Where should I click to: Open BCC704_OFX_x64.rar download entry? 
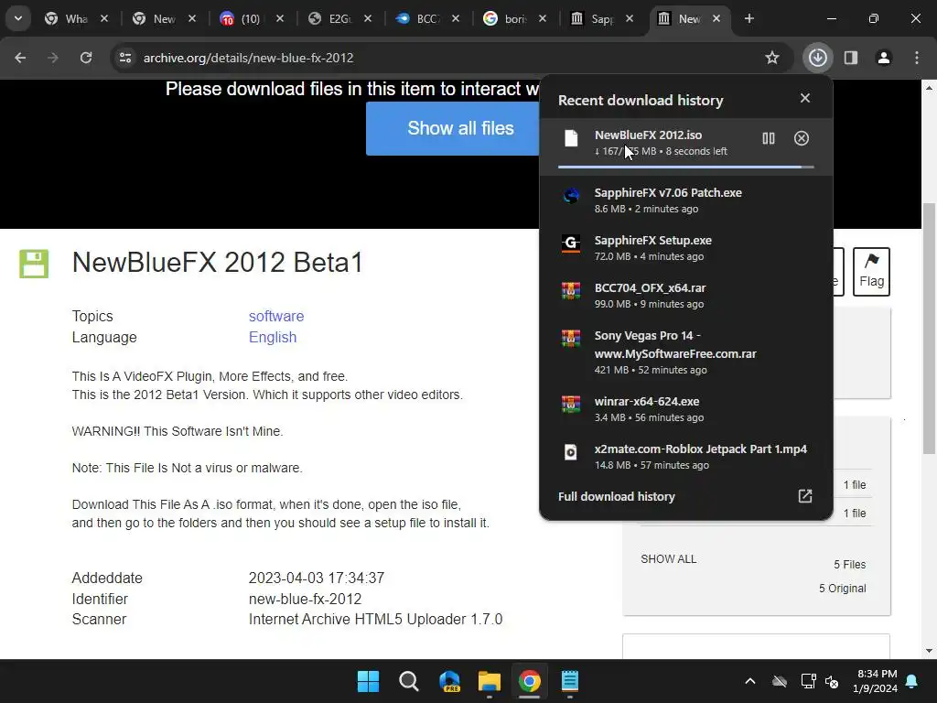(x=686, y=296)
